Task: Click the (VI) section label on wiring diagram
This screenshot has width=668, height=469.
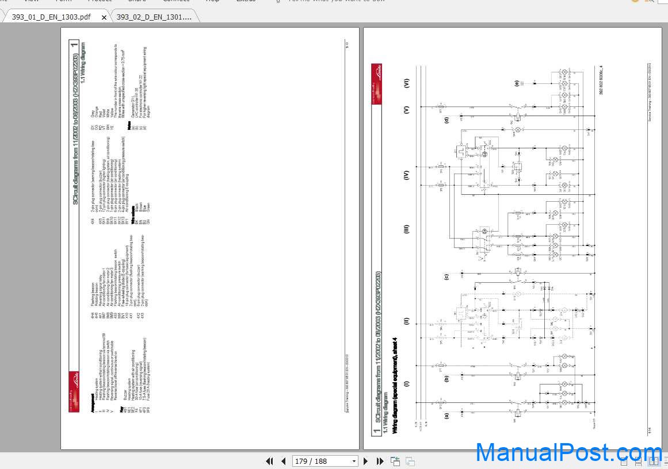Action: tap(406, 83)
